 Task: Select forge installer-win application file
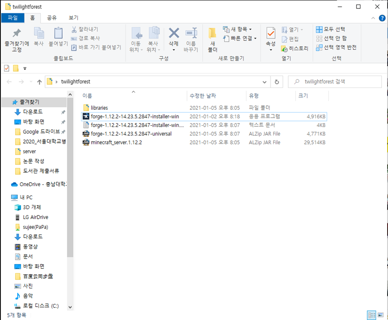tap(204, 116)
